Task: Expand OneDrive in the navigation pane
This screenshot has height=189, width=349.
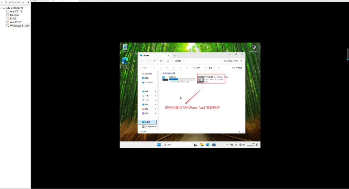Action: click(140, 83)
